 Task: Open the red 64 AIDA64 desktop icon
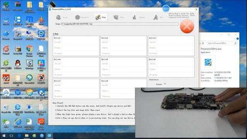pos(6,79)
